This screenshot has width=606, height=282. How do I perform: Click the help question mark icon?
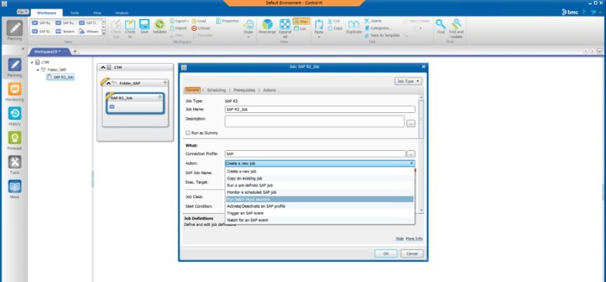point(584,13)
